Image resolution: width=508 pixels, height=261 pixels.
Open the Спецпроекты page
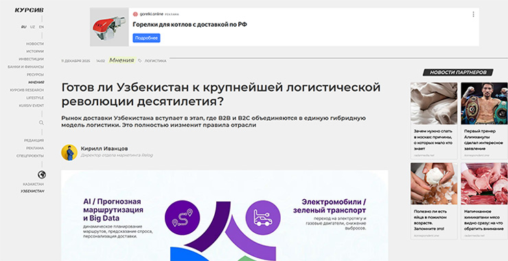30,156
